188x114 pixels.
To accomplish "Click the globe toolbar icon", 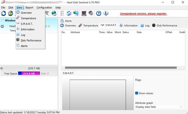I will [54, 13].
